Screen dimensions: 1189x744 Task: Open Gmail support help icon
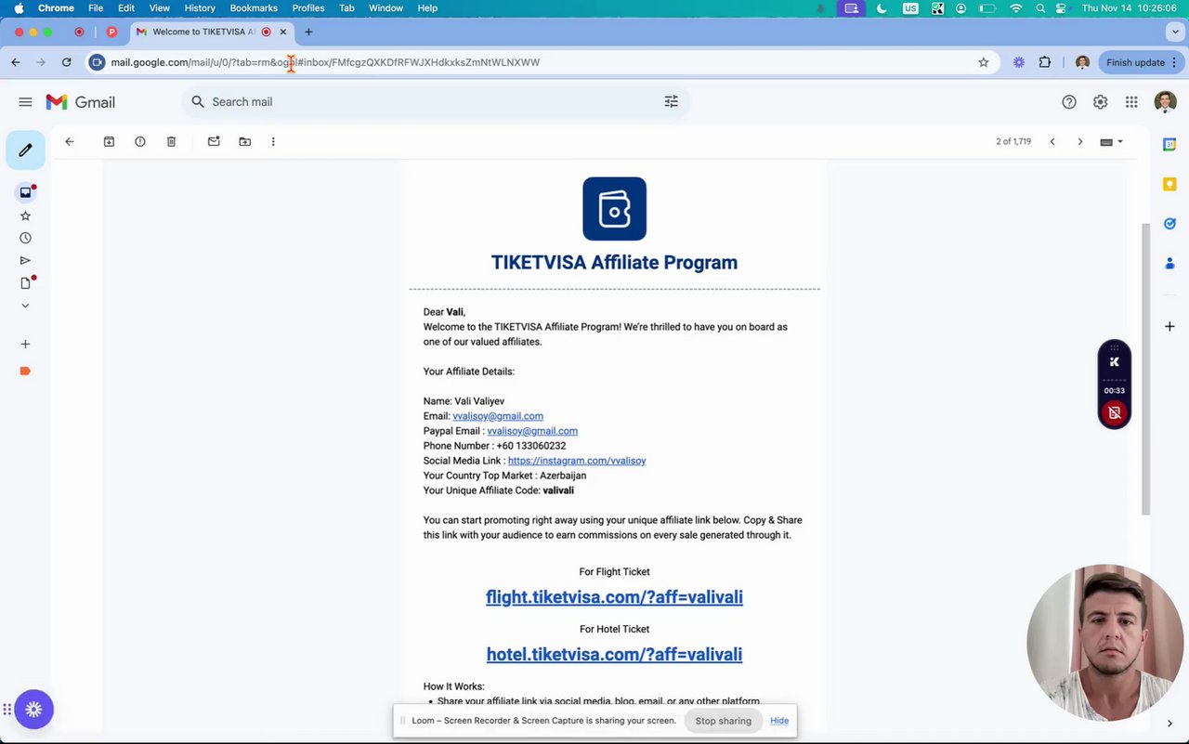(x=1069, y=102)
